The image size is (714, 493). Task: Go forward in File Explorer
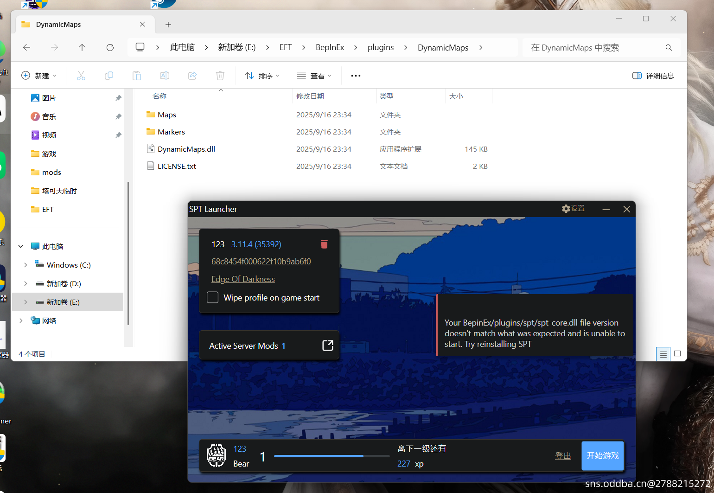point(55,47)
